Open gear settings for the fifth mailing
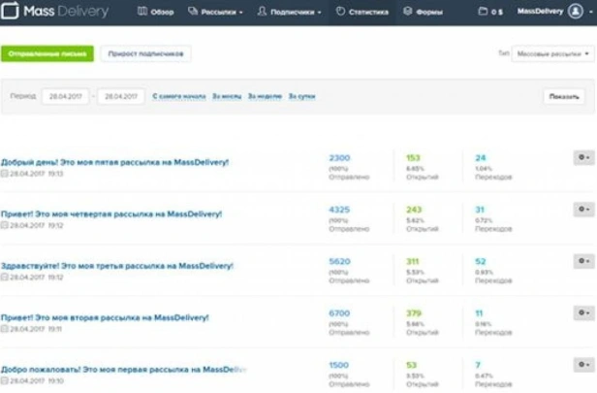The width and height of the screenshot is (597, 393). (583, 157)
